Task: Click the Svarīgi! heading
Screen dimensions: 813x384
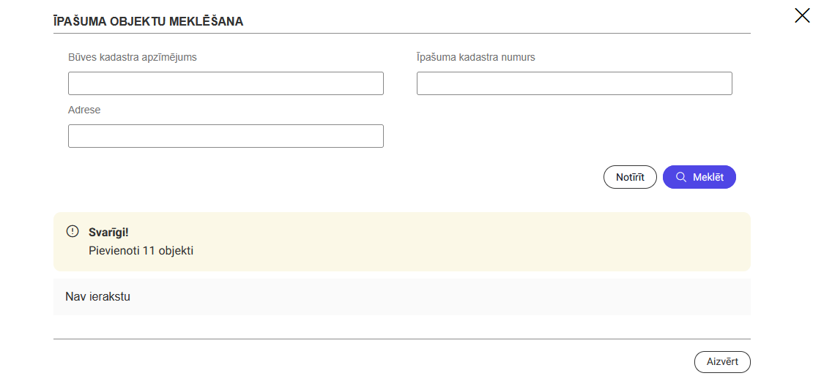Action: tap(108, 233)
